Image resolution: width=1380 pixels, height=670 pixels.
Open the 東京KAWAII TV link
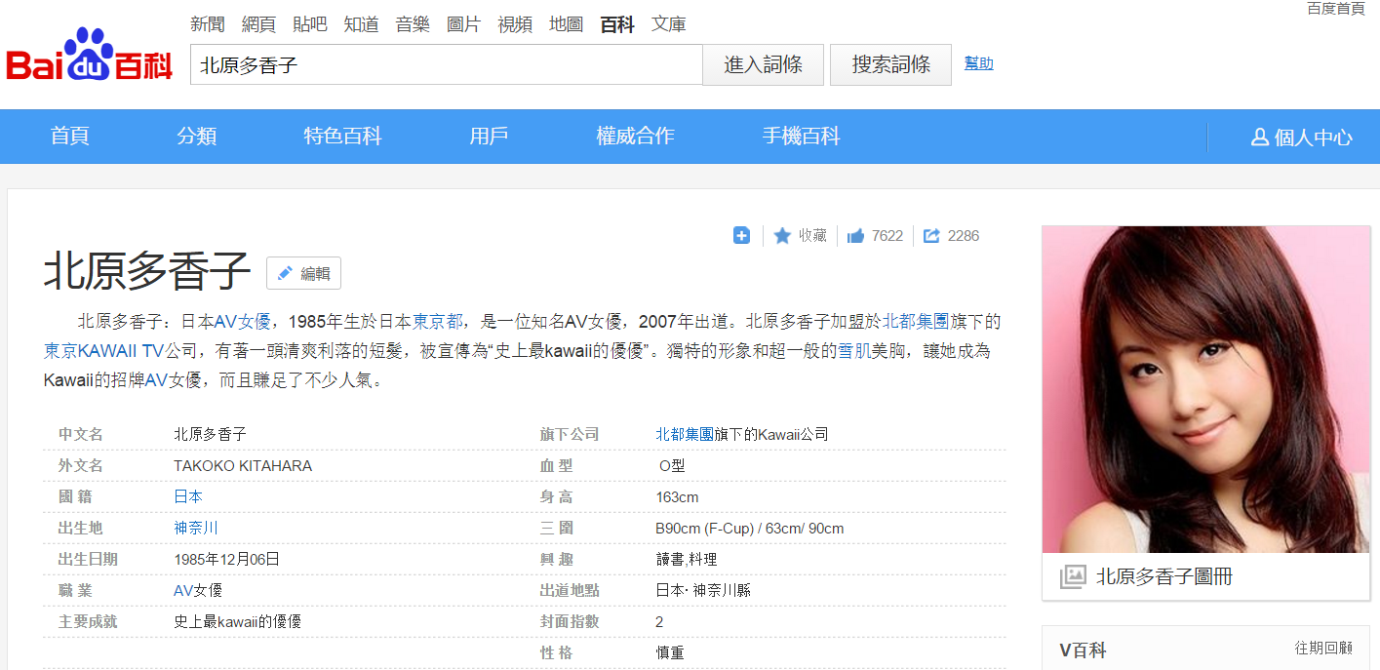click(103, 350)
